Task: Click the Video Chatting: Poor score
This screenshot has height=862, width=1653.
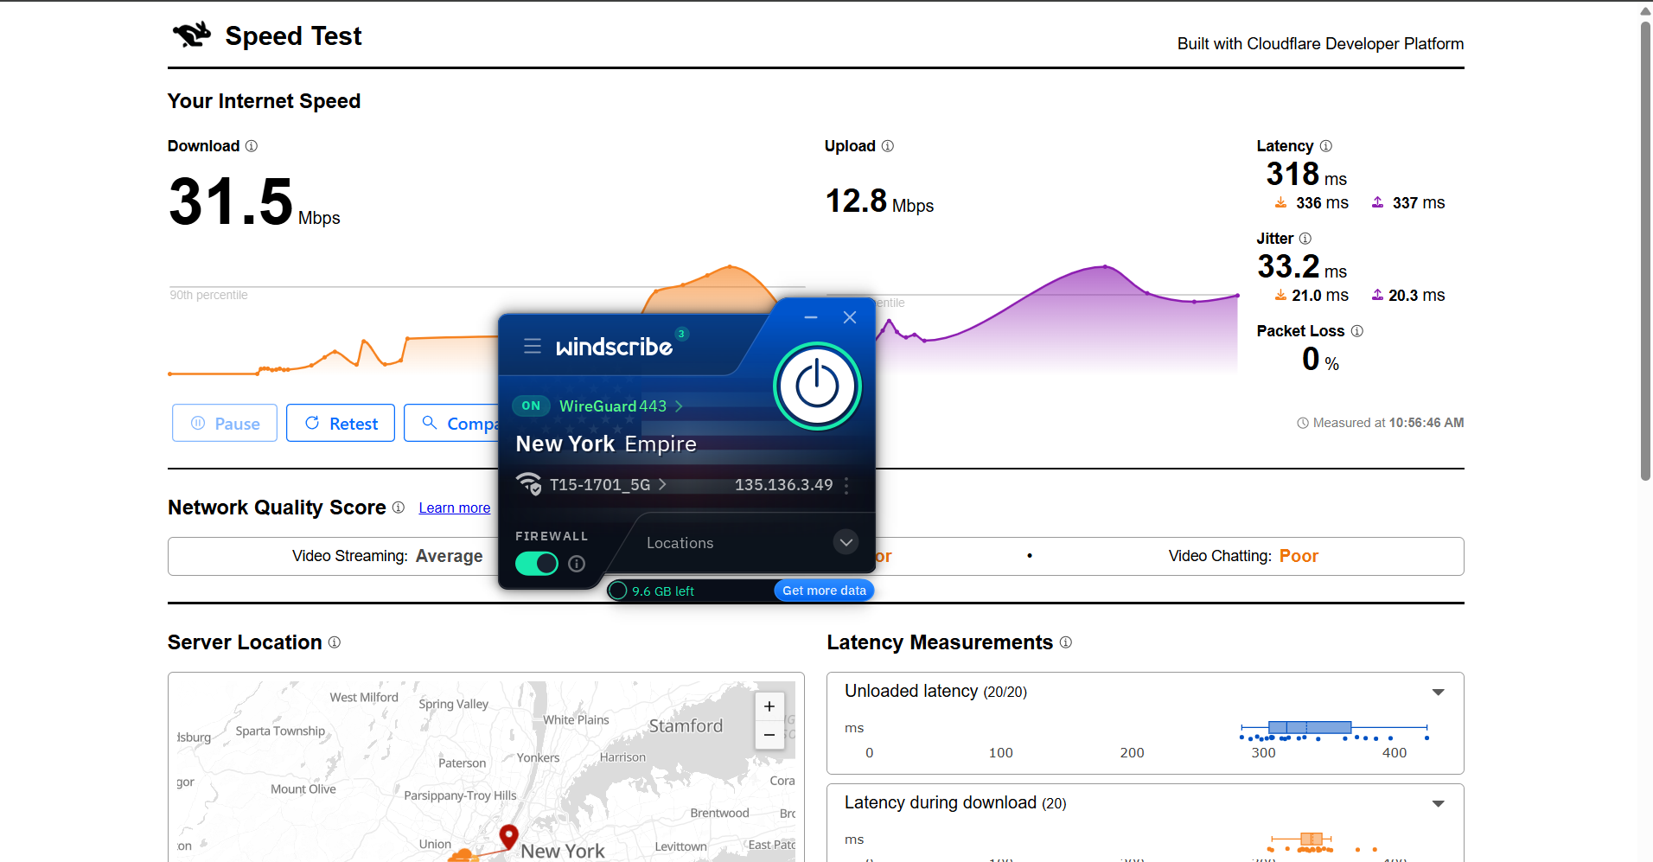Action: click(x=1243, y=556)
